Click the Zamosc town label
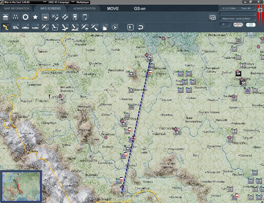 click(43, 51)
